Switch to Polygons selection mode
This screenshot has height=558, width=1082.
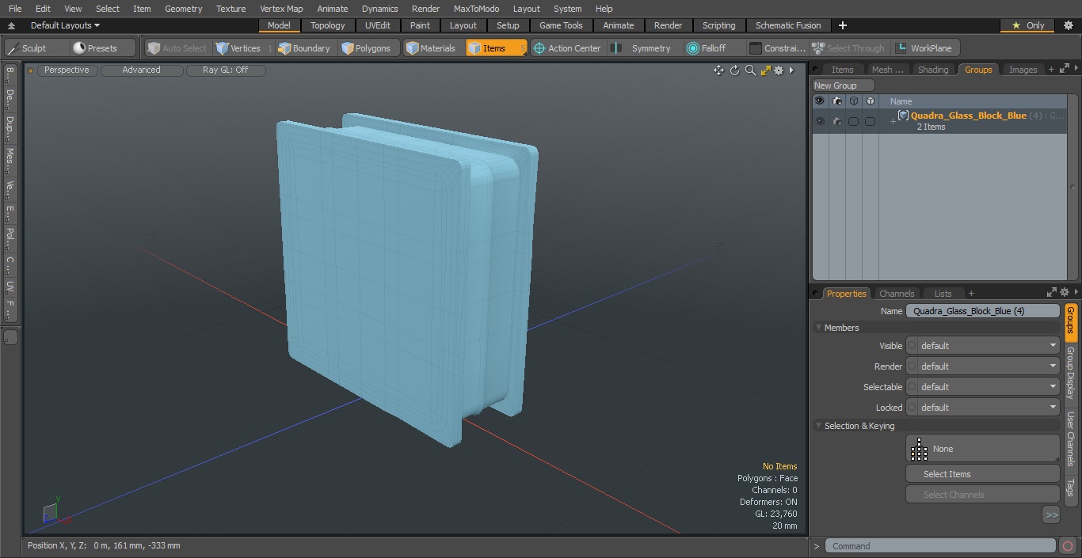pos(368,48)
